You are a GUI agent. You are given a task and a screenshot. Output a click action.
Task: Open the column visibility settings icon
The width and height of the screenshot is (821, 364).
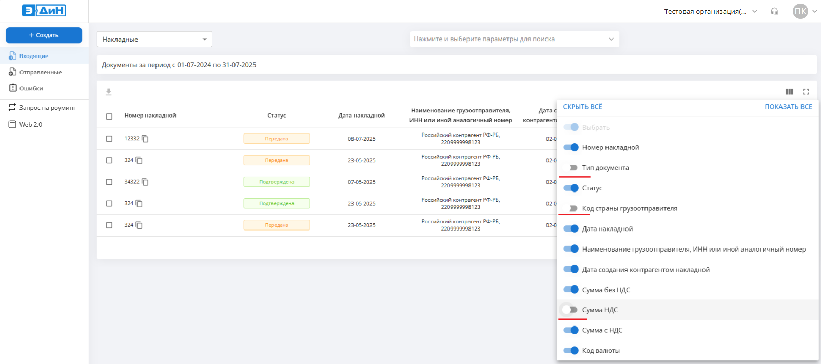pos(789,92)
